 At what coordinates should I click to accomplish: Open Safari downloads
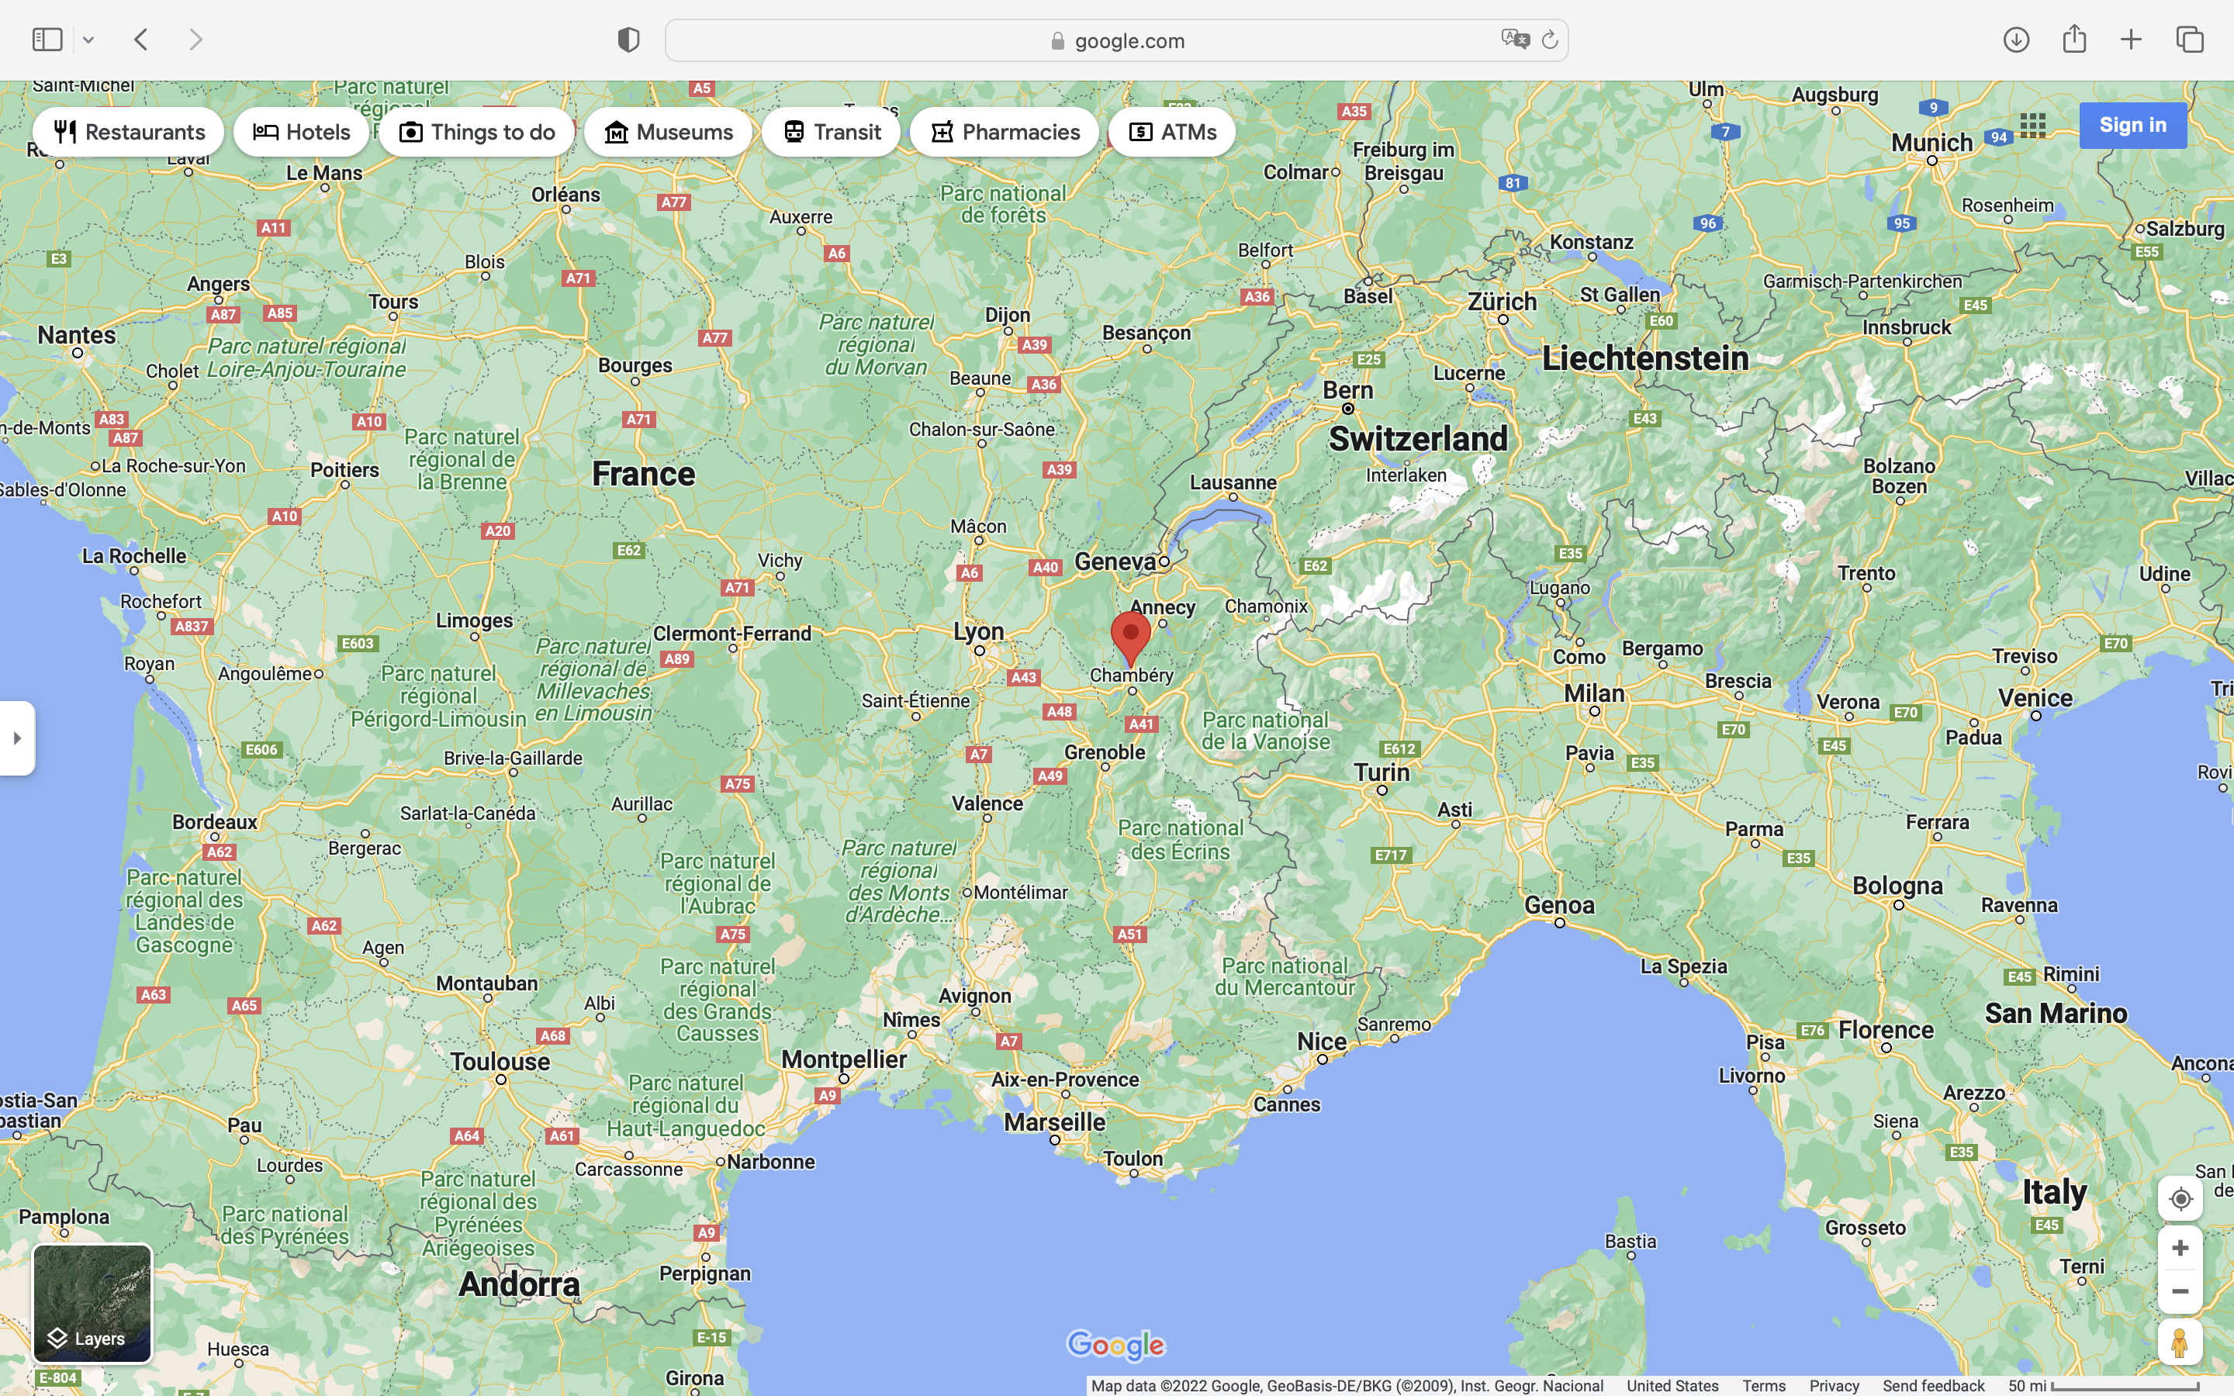coord(2016,40)
